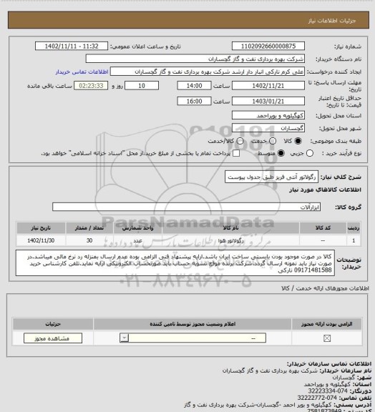Viewport: 375px width, 412px height.
Task: Select the متوسط purchase type radio
Action: [x=281, y=153]
